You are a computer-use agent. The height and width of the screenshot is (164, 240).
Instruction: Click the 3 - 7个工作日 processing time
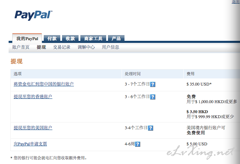click(x=137, y=84)
